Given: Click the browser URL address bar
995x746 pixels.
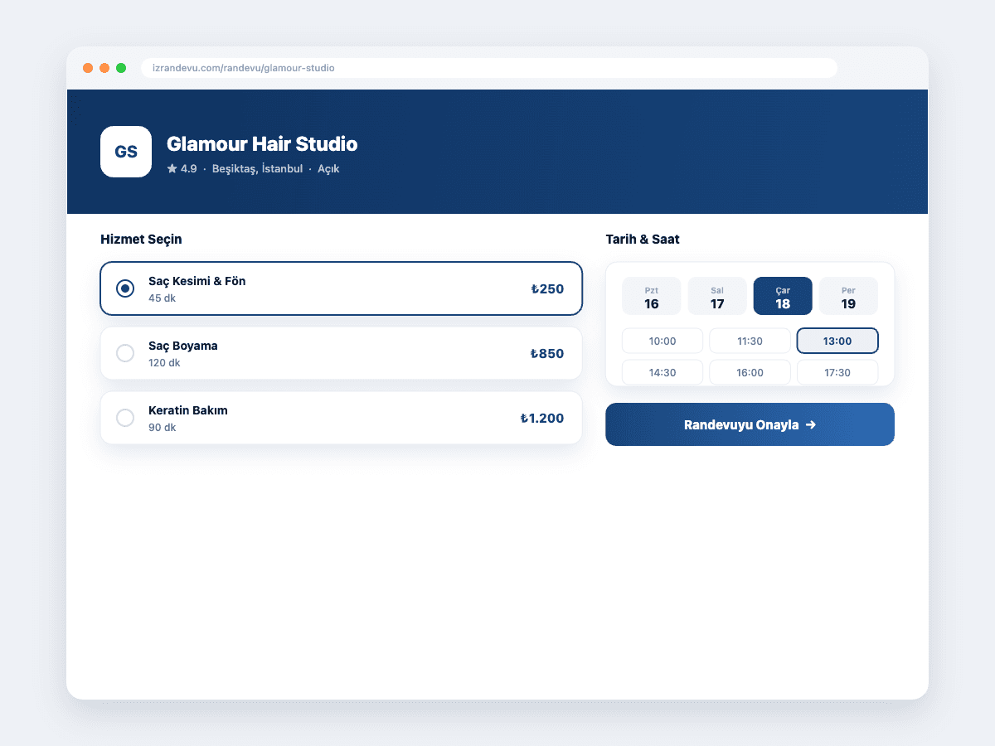Looking at the screenshot, I should [489, 68].
